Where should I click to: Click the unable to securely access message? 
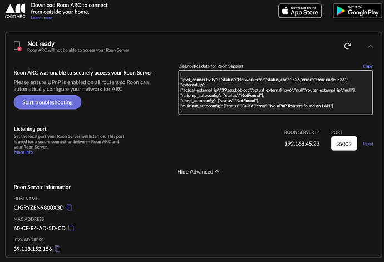pyautogui.click(x=83, y=73)
